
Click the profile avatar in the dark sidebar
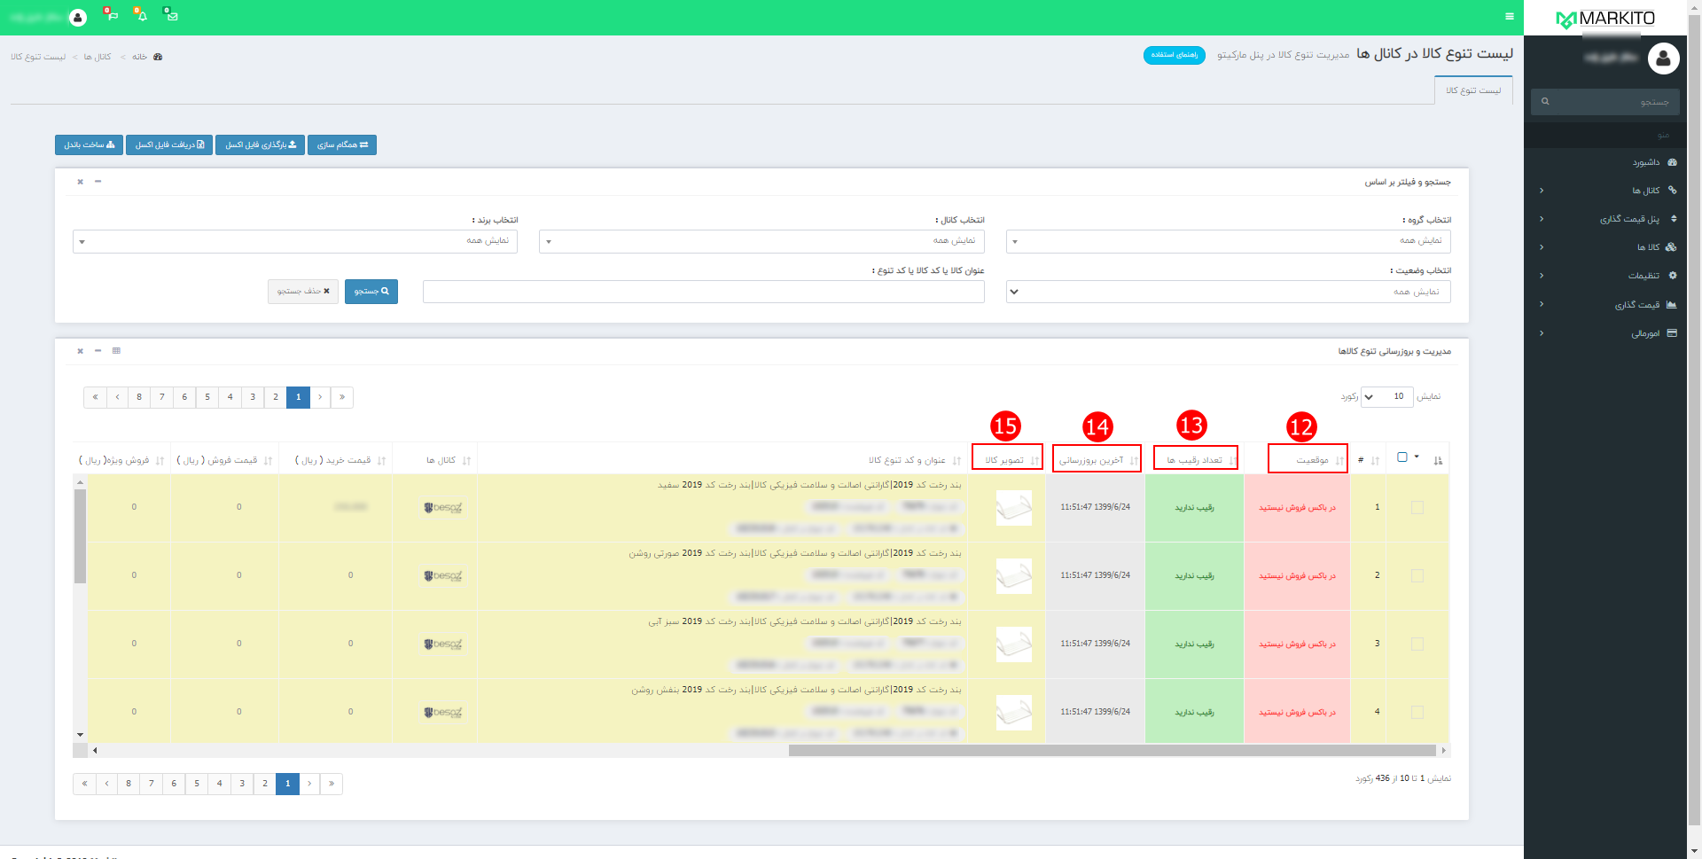(1663, 59)
